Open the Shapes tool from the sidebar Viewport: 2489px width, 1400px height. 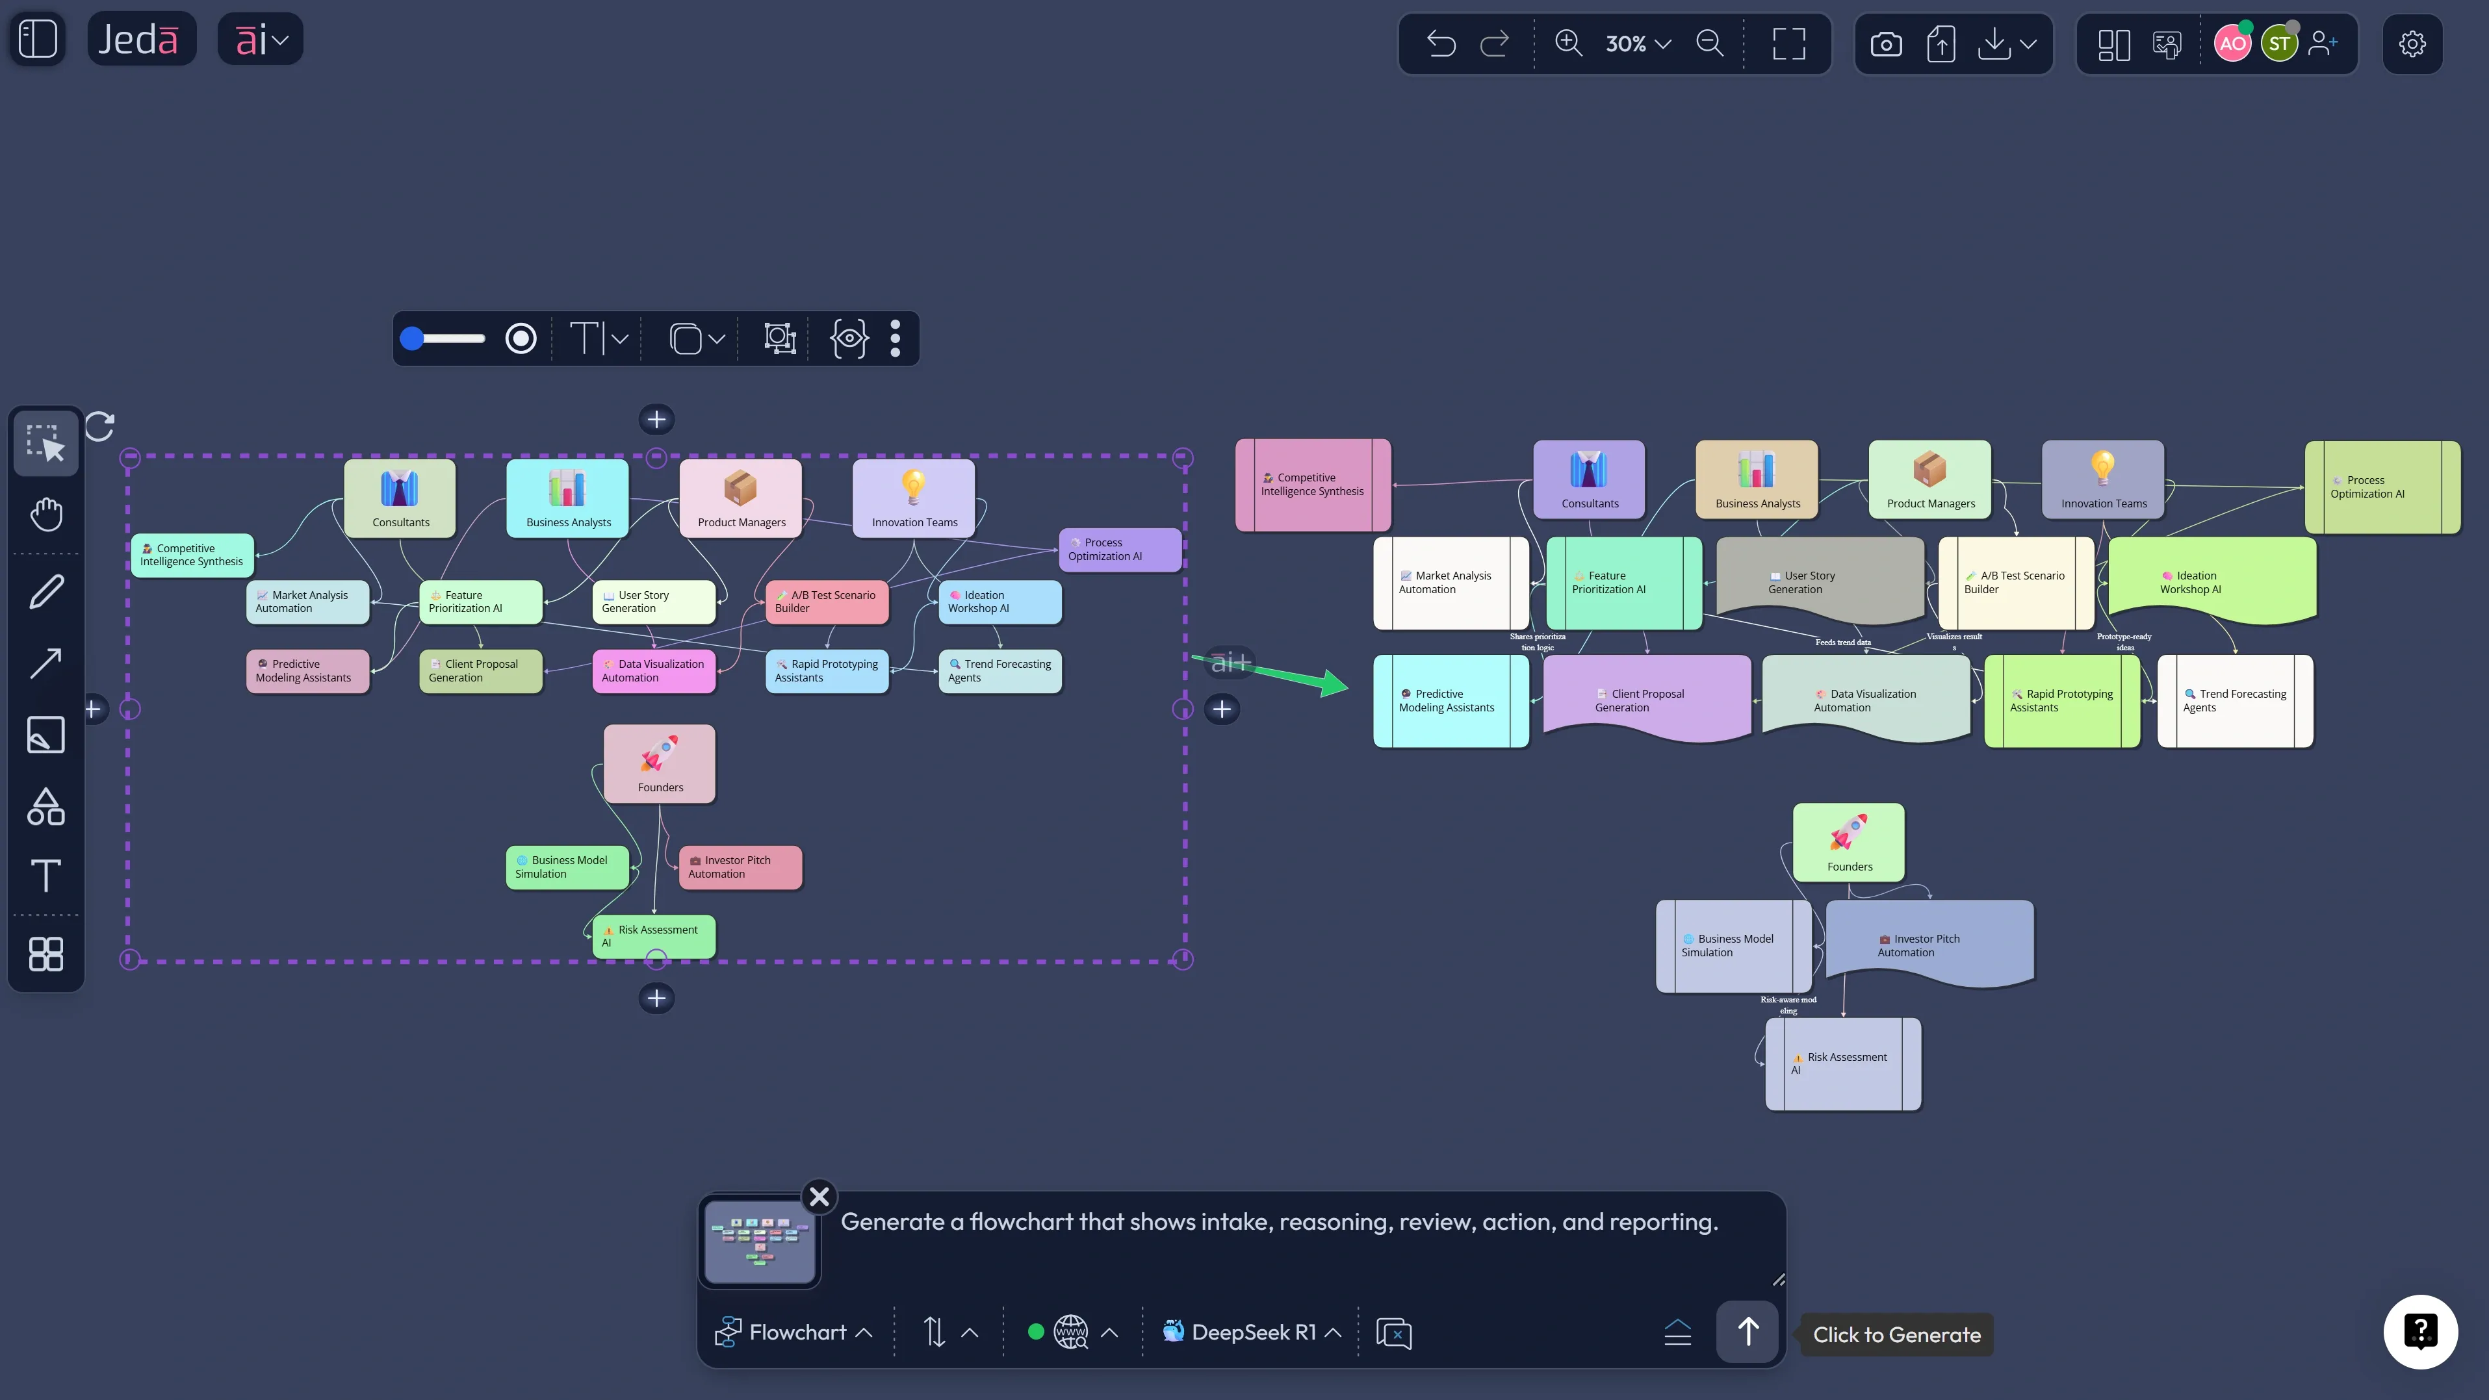click(44, 807)
